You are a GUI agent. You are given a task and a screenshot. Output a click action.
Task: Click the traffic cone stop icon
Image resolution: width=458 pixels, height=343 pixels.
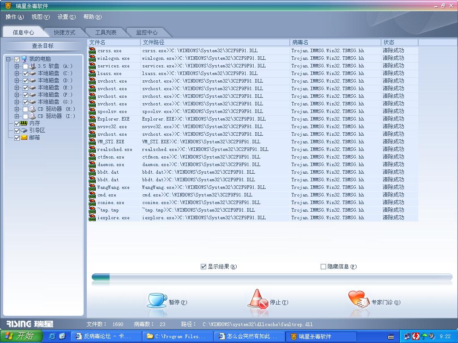pos(258,299)
